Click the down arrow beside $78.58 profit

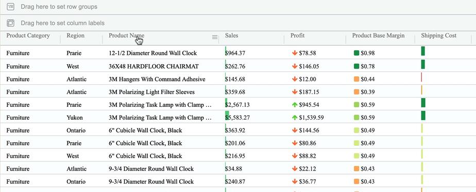294,53
